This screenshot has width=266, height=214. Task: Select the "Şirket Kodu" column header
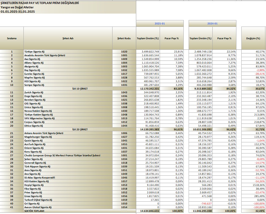tap(124, 38)
